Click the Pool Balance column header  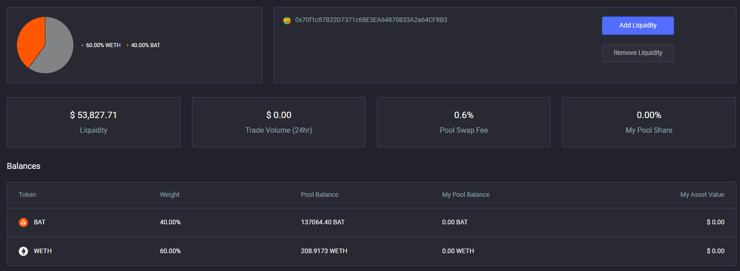pos(320,195)
